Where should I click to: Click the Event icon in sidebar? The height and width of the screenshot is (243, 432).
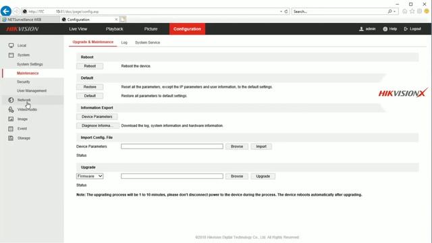tap(11, 129)
